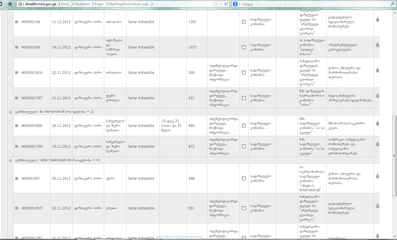
Task: Click the bell icon for record H00001957
Action: pos(377,176)
